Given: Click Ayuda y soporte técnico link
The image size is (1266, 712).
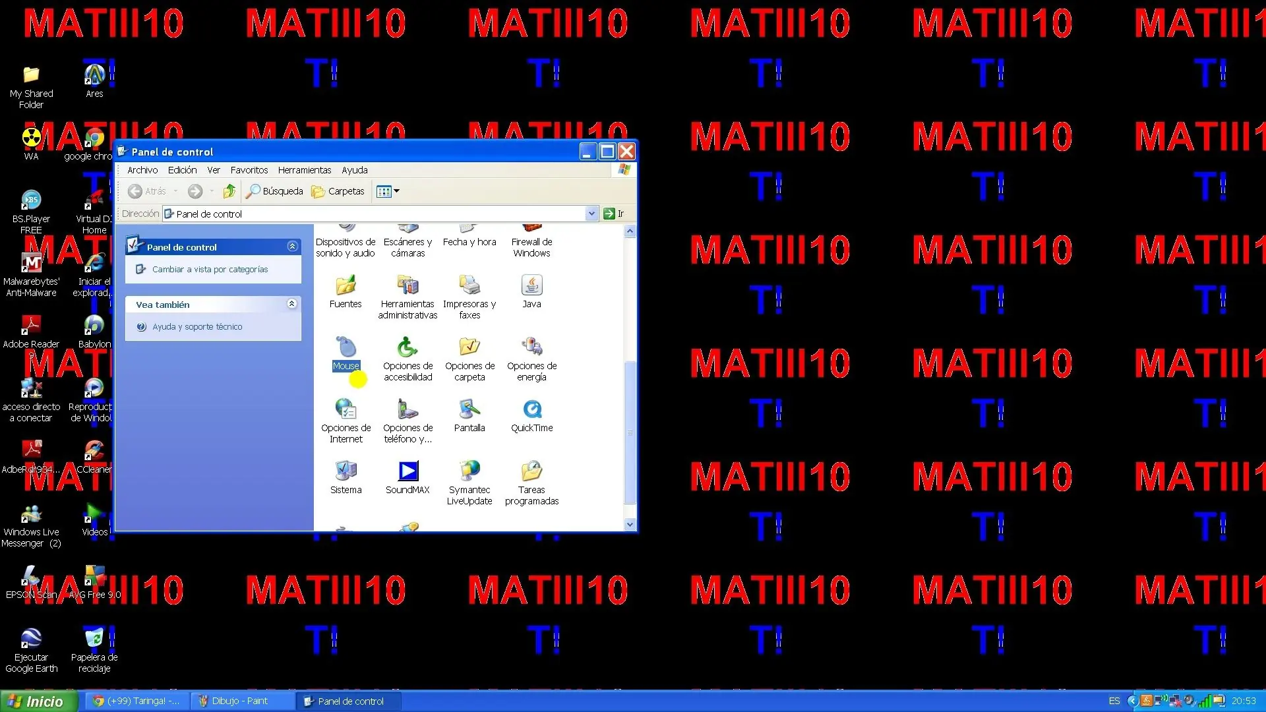Looking at the screenshot, I should [197, 326].
